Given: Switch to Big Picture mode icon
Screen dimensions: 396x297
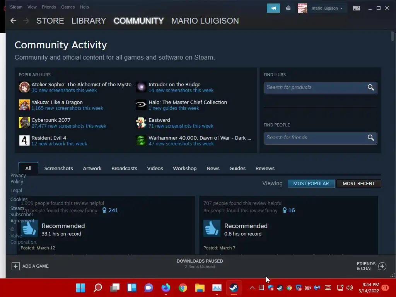Looking at the screenshot, I should (356, 8).
